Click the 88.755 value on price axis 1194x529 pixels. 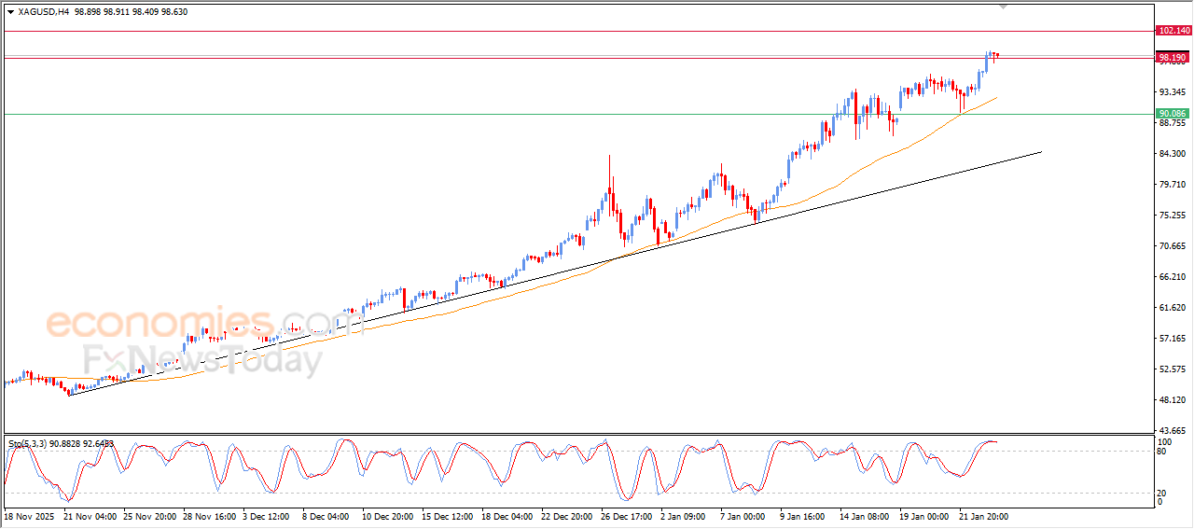pos(1173,123)
